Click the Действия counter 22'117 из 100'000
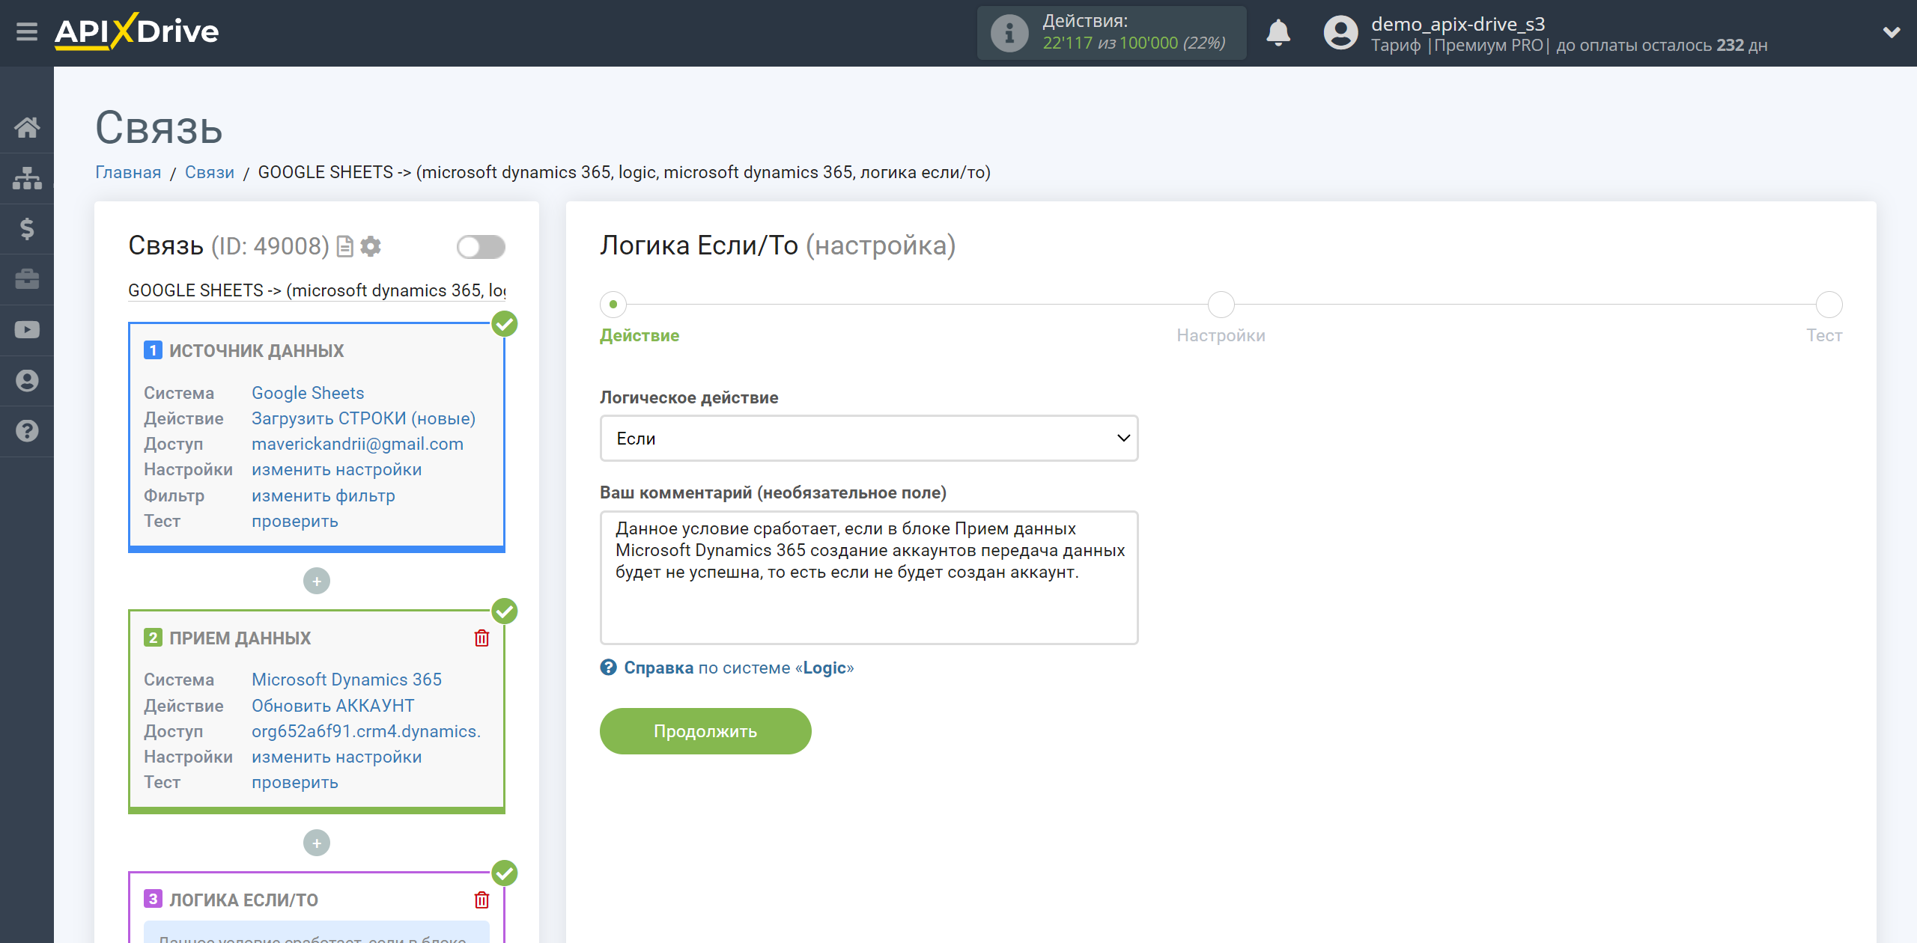This screenshot has width=1917, height=943. click(x=1134, y=43)
